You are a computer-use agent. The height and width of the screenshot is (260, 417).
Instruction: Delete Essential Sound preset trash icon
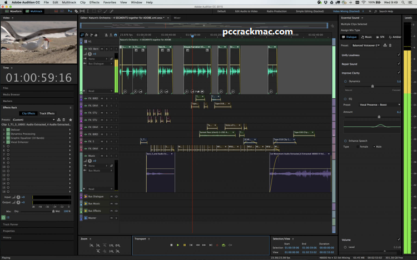click(x=390, y=45)
